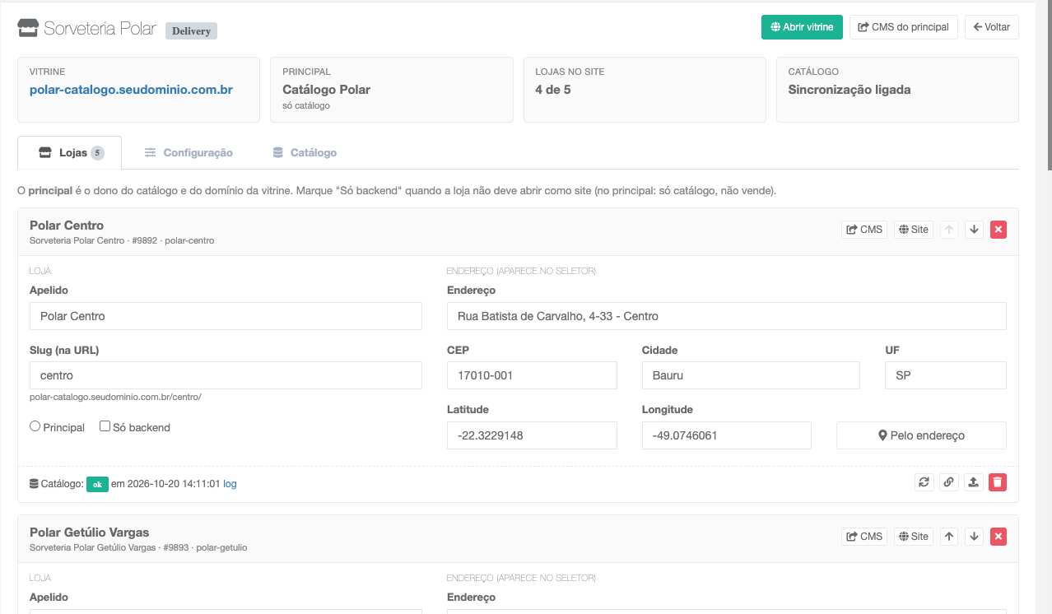Click the red trash icon for Polar Centro
This screenshot has width=1052, height=614.
[x=997, y=483]
